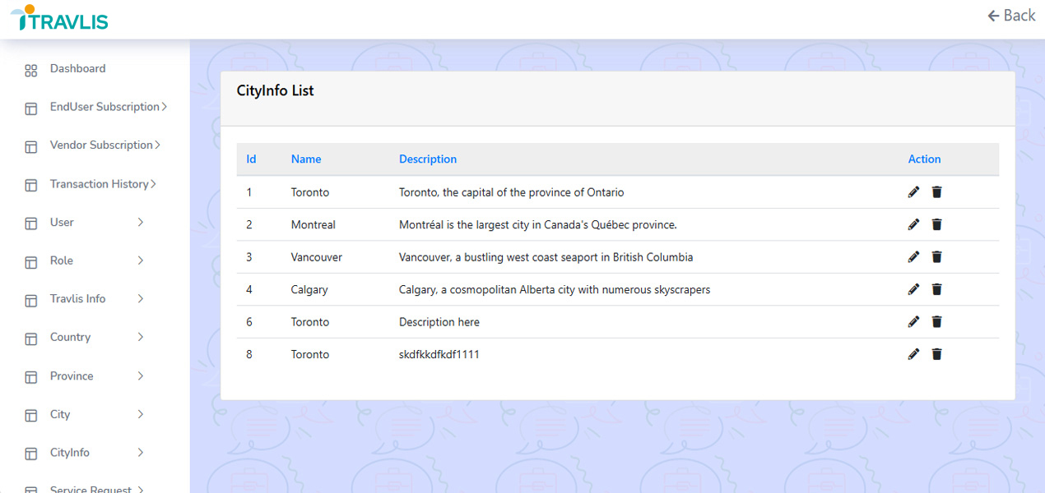This screenshot has height=493, width=1045.
Task: Click trash icon for row Id 8
Action: click(936, 354)
